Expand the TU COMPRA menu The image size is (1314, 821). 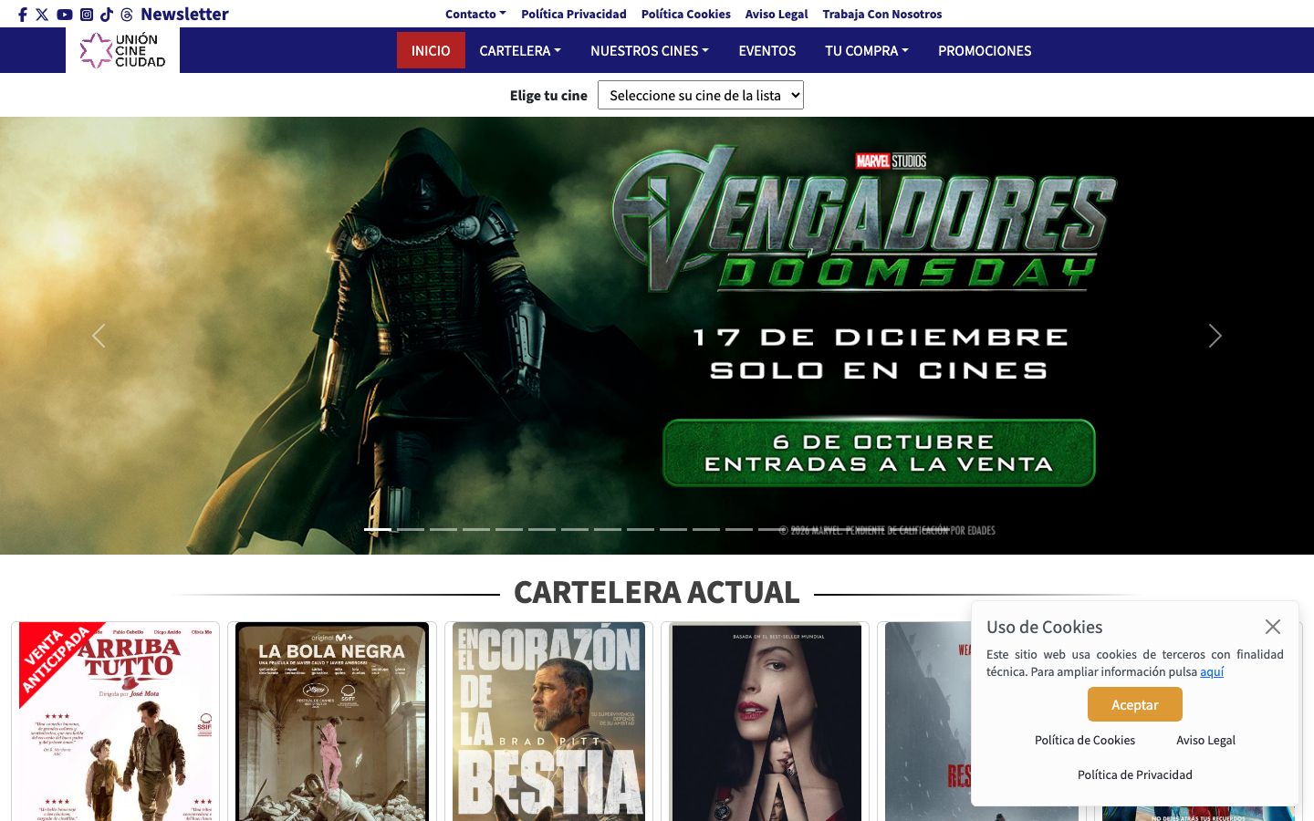tap(867, 50)
